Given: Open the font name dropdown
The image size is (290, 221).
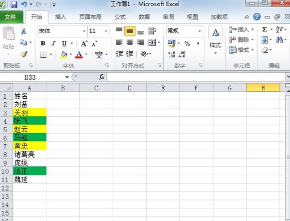Looking at the screenshot, I should tap(84, 31).
